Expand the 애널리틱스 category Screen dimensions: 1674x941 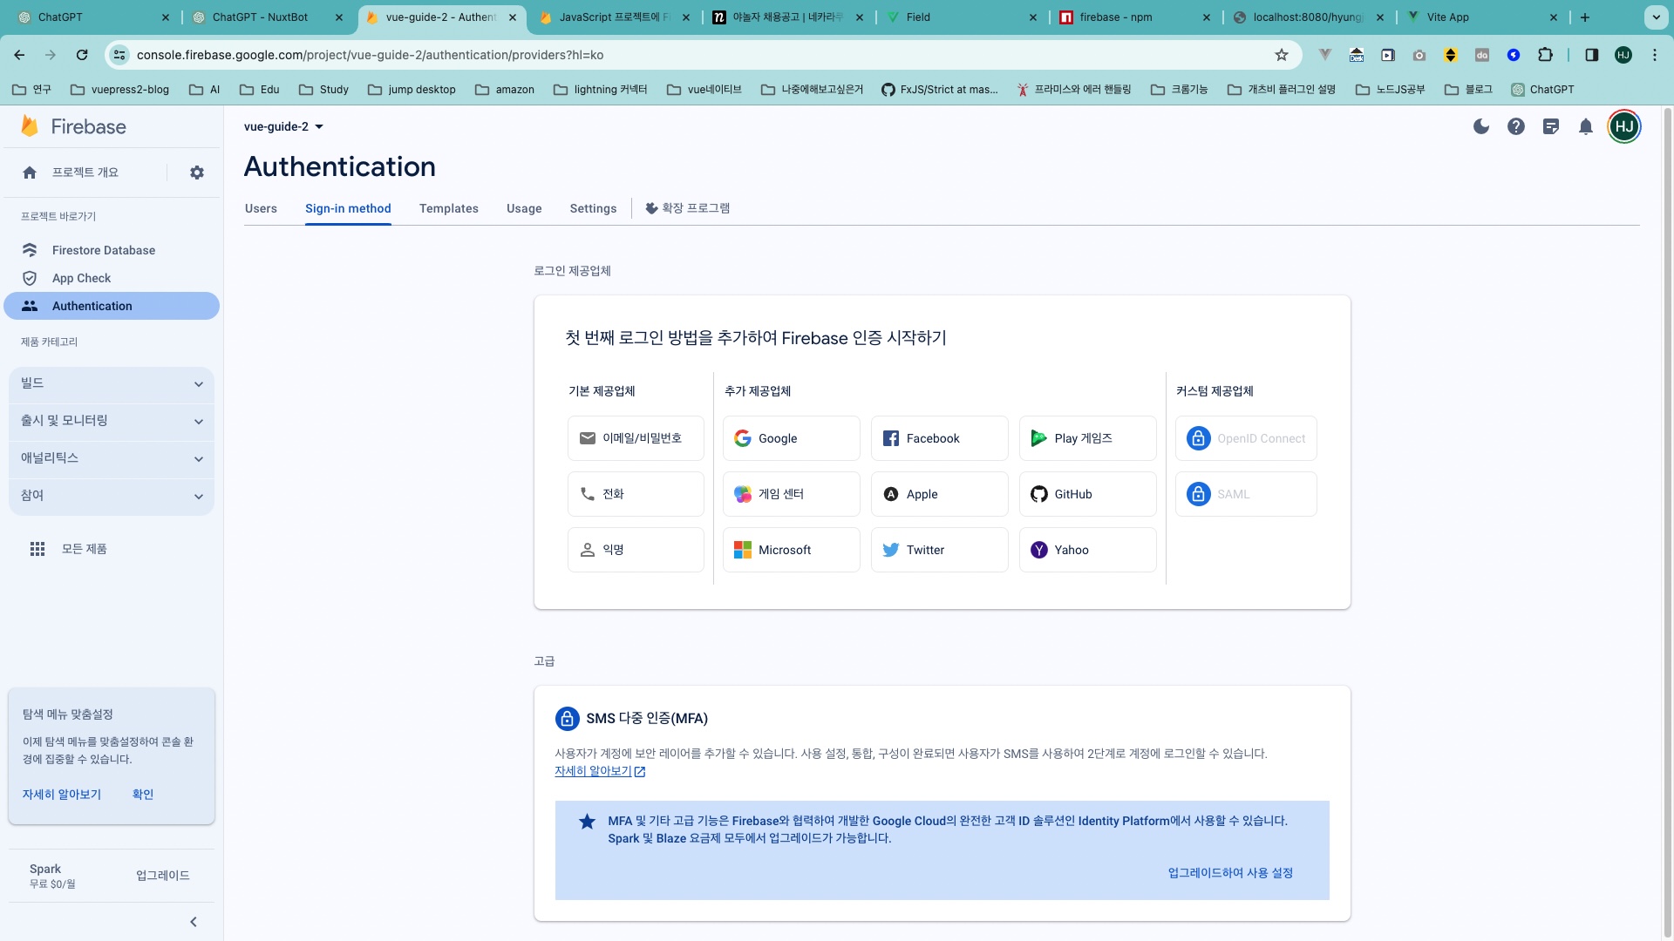point(112,458)
